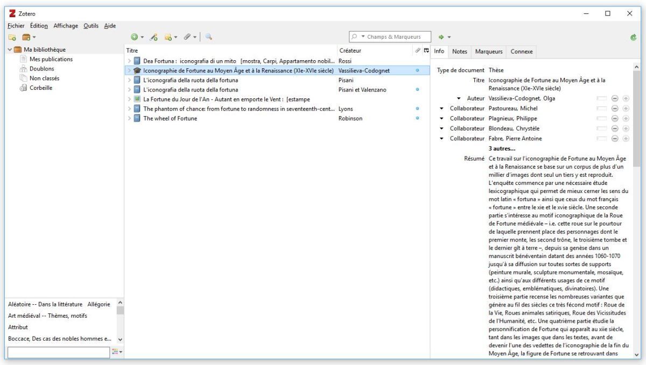Filter by the Allégorie tag
This screenshot has height=365, width=646.
point(97,304)
